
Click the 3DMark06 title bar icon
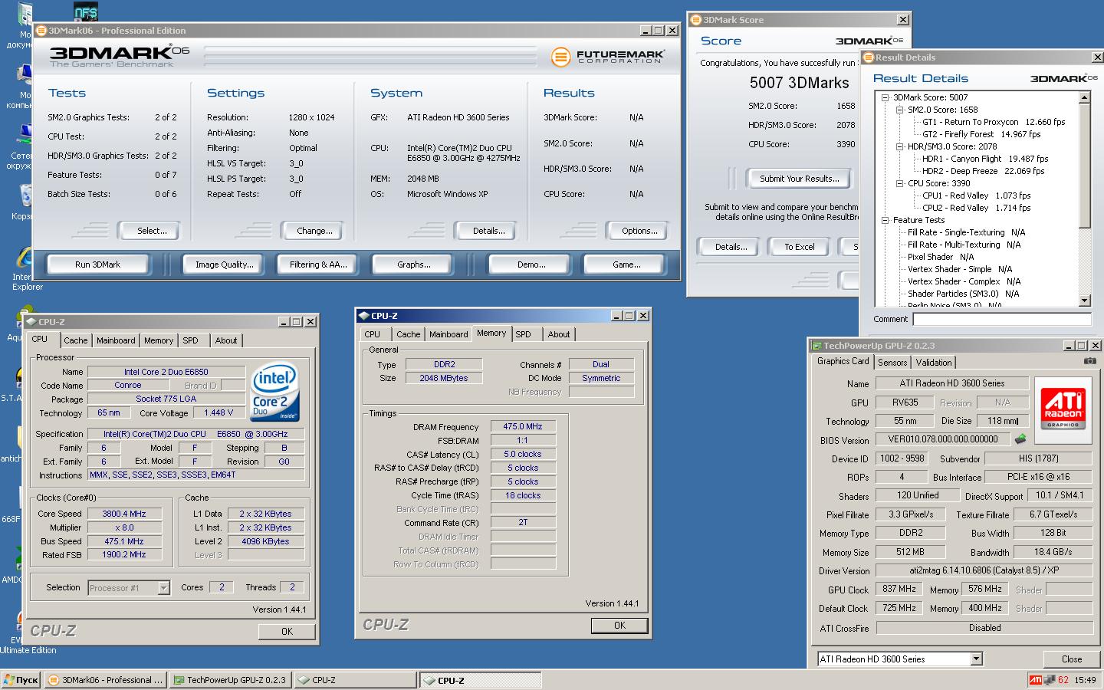click(41, 31)
